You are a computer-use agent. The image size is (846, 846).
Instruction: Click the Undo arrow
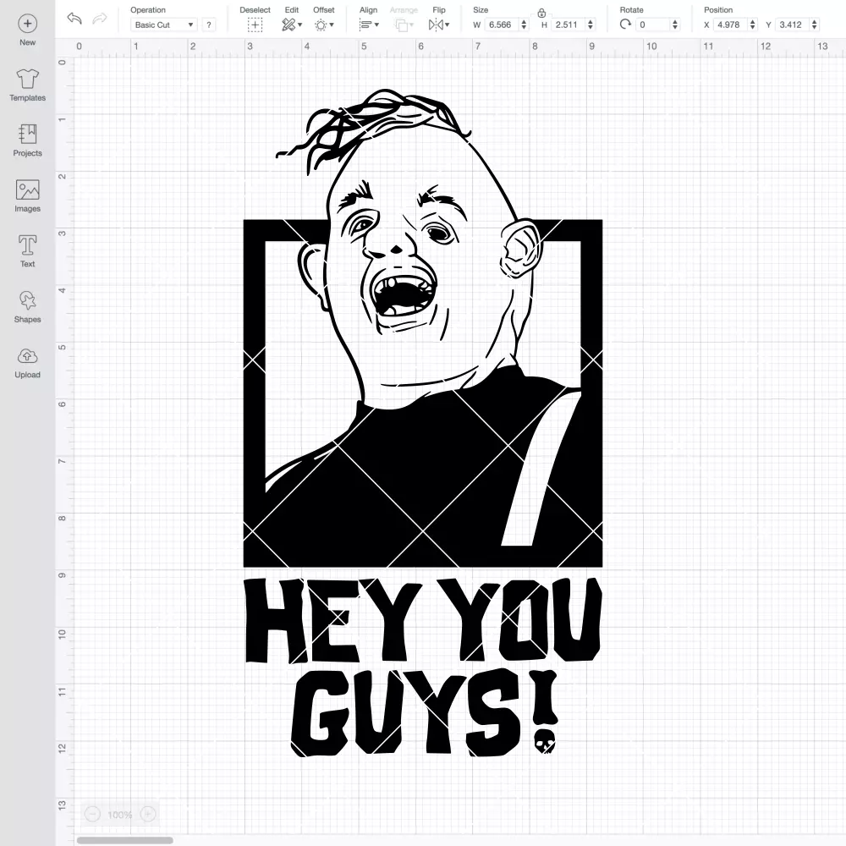74,19
